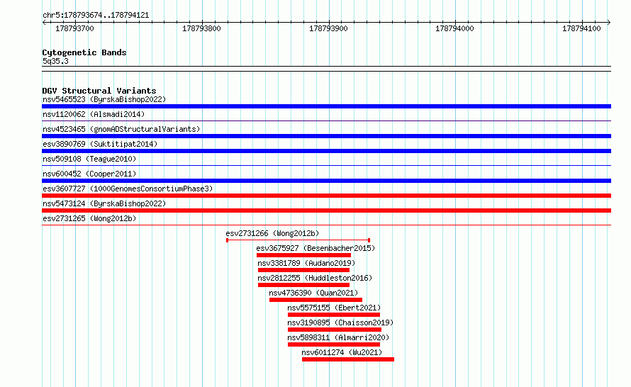The width and height of the screenshot is (631, 387).
Task: Click esv3675927 (Besenbacher2015) label
Action: pyautogui.click(x=315, y=248)
